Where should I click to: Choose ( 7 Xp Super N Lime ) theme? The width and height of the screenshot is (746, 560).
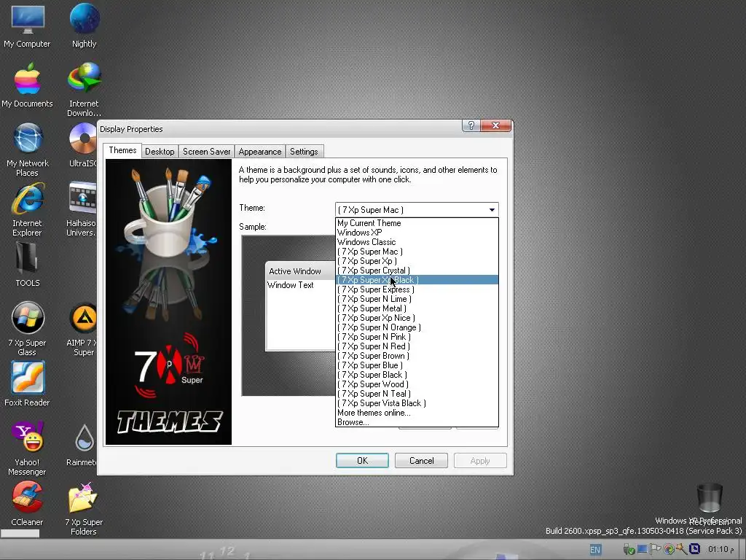pos(417,299)
